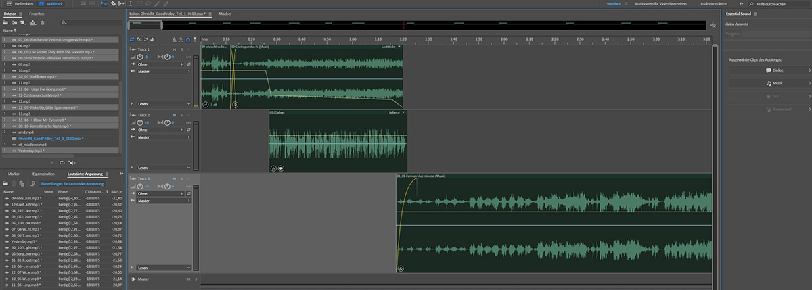The width and height of the screenshot is (812, 290).
Task: Mute Track 3 with the M button
Action: (174, 178)
